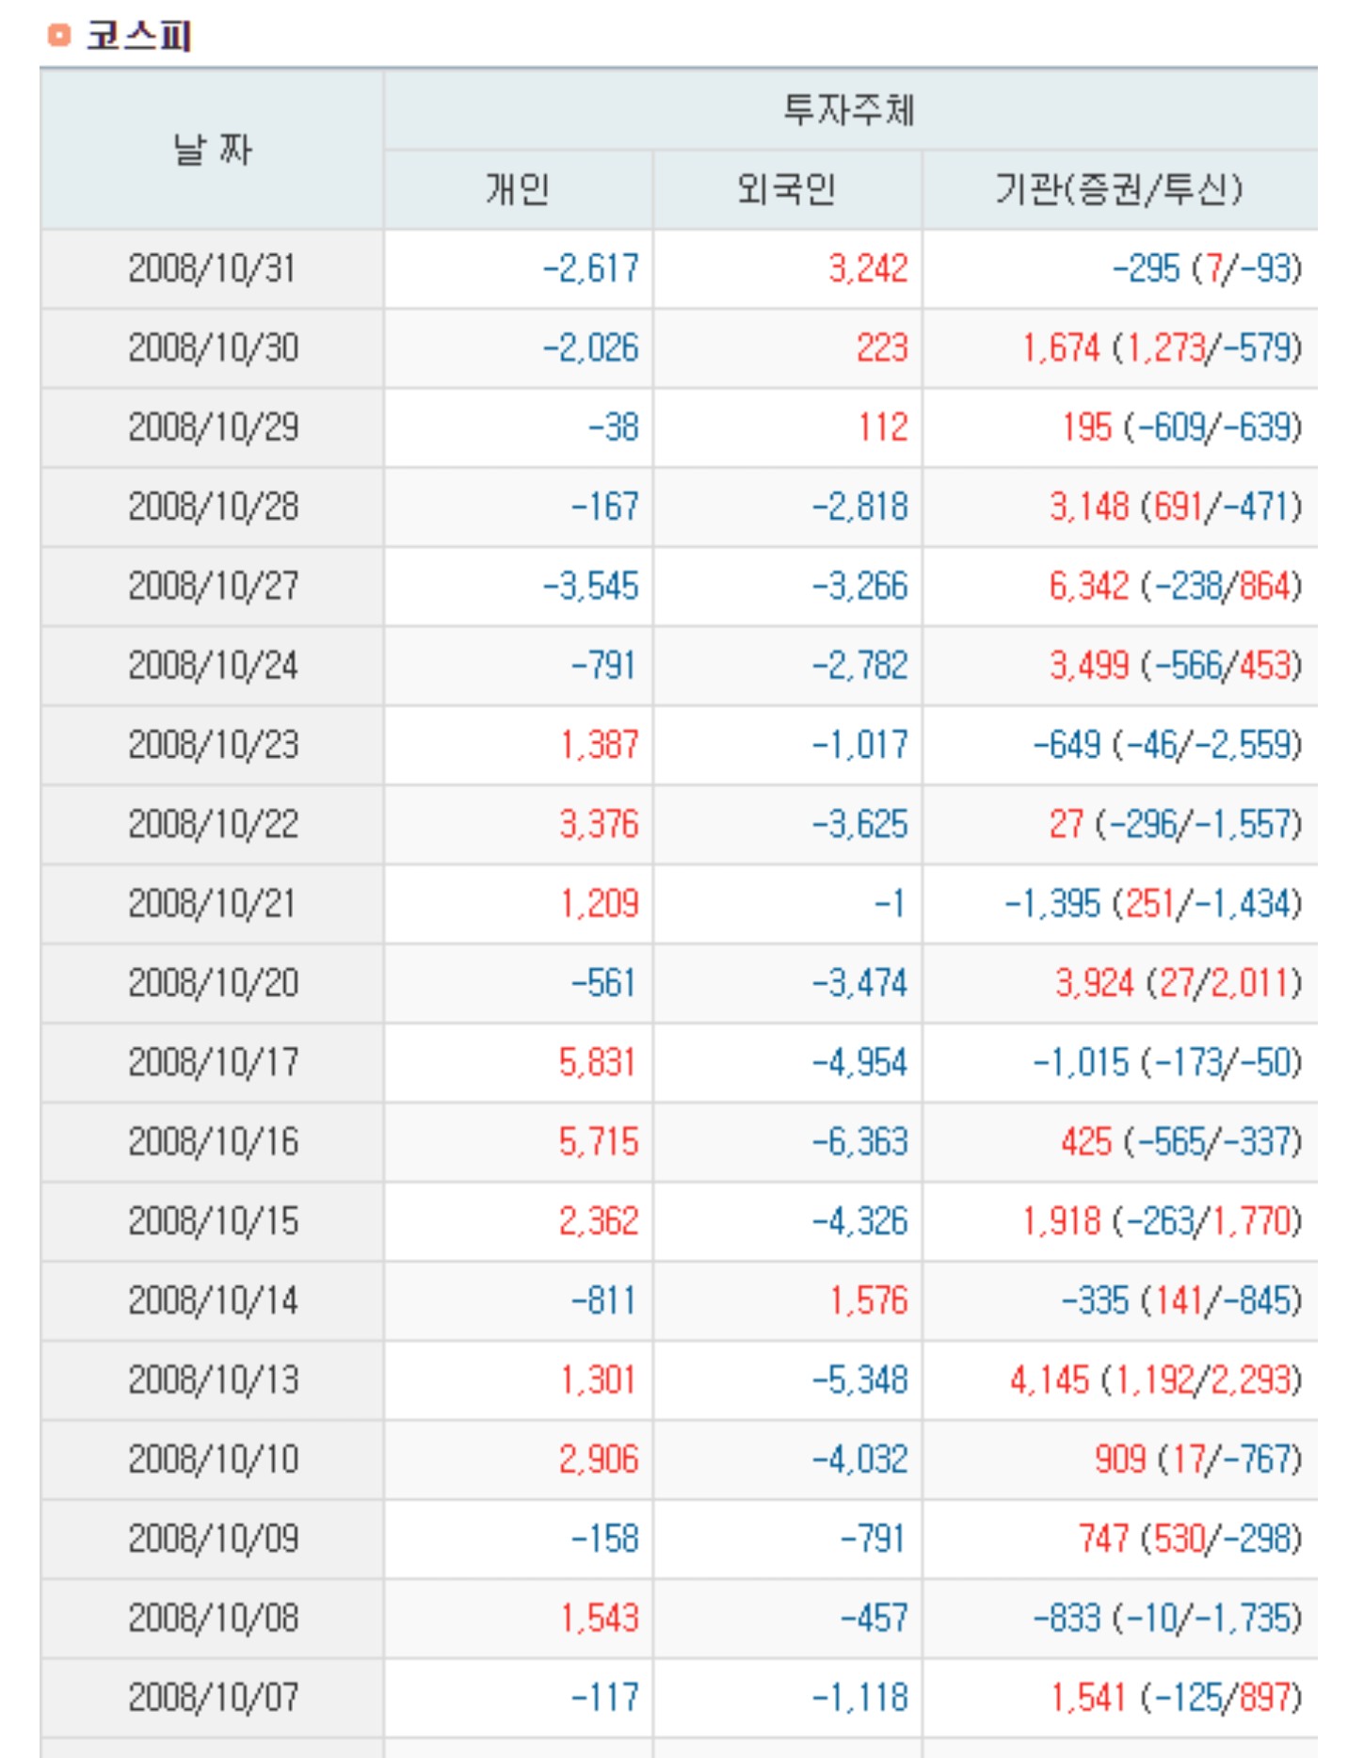Select the foreign investor value 3,242
The height and width of the screenshot is (1758, 1348).
pos(868,269)
